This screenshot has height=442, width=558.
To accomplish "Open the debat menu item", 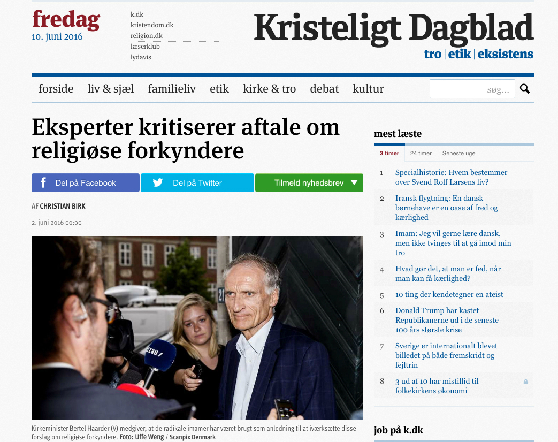I will (324, 89).
